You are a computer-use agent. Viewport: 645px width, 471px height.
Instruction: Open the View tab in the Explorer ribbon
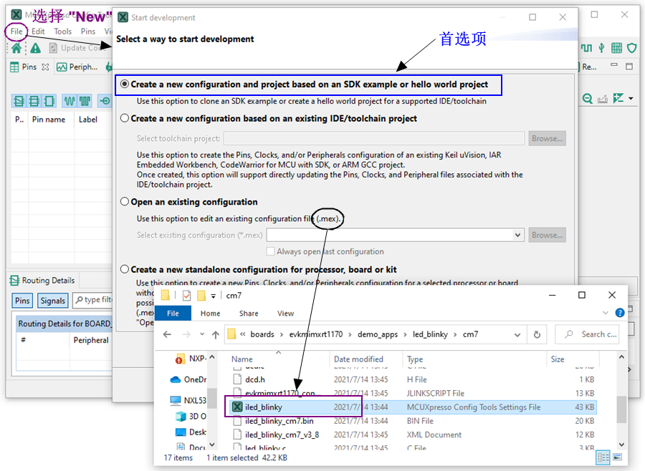[x=285, y=314]
